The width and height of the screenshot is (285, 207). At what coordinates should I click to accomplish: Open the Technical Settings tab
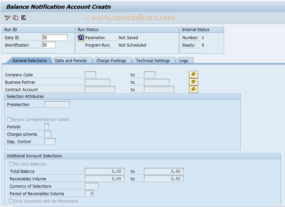(153, 61)
